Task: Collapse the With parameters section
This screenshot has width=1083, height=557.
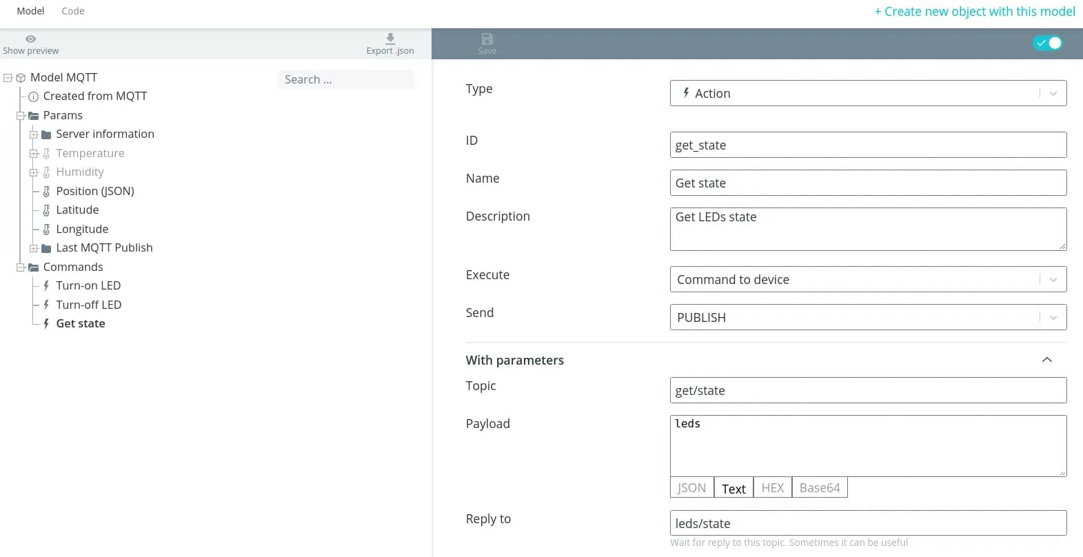Action: [1046, 360]
